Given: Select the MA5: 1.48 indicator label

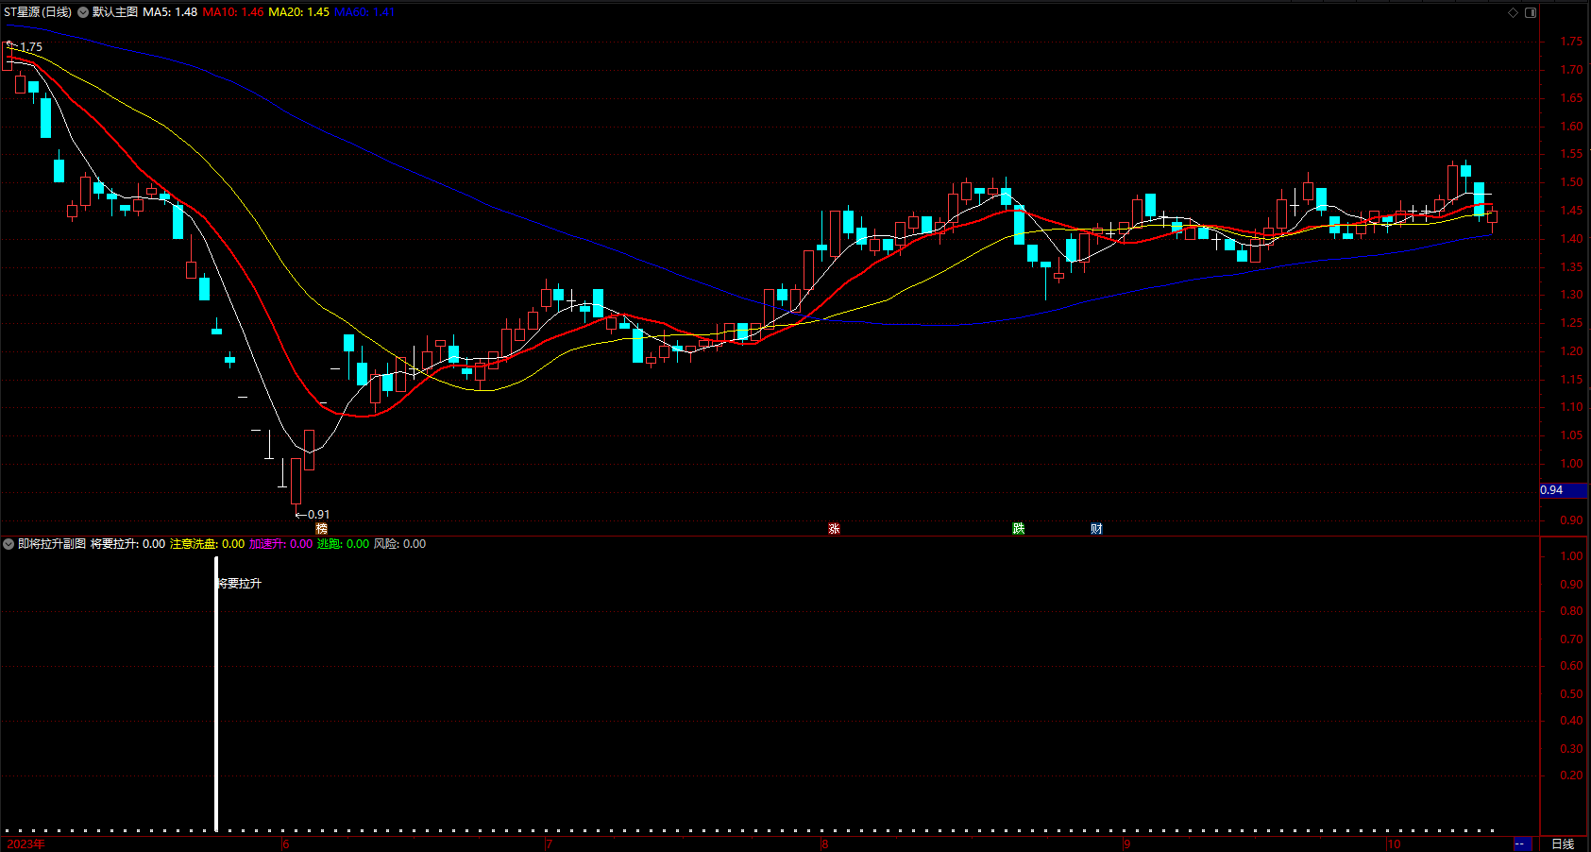Looking at the screenshot, I should pyautogui.click(x=170, y=12).
